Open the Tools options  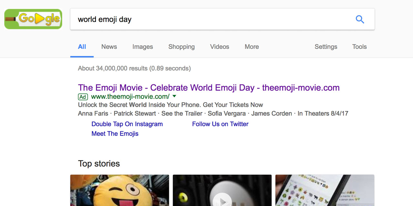[x=359, y=47]
